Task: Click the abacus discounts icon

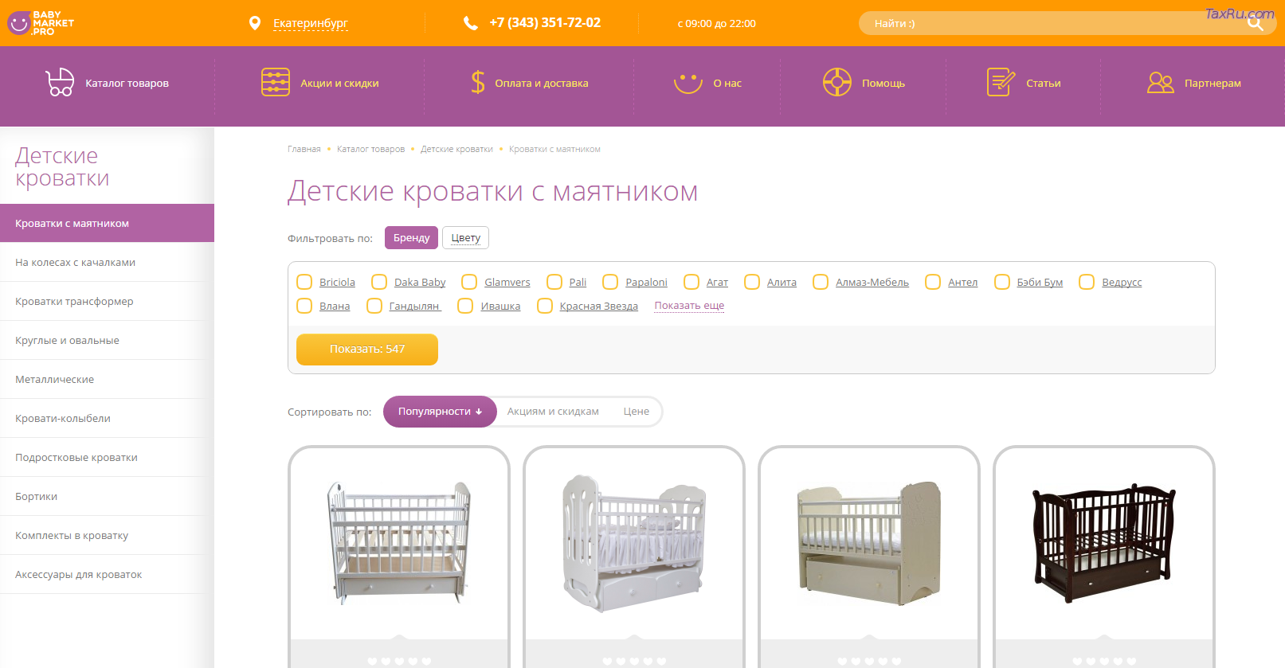Action: pos(276,83)
